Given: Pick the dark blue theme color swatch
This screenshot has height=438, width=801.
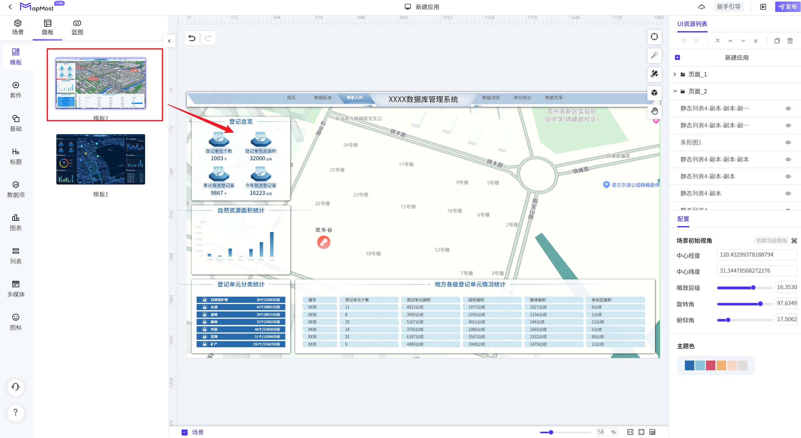Looking at the screenshot, I should point(689,365).
